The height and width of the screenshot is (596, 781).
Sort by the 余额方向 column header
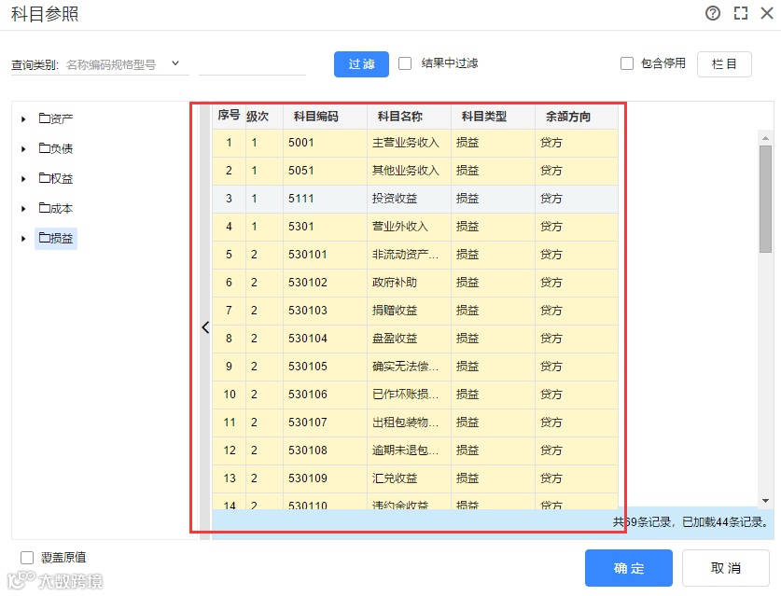(x=577, y=117)
